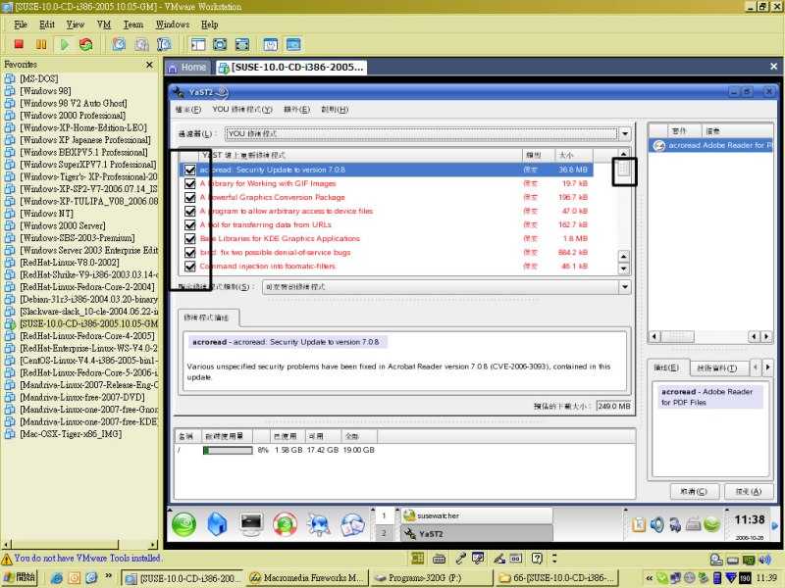Click the blue hide-panel arrow beside the KDE clock
785x588 pixels.
coord(775,525)
